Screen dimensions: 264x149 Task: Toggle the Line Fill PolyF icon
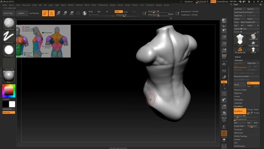(224, 120)
